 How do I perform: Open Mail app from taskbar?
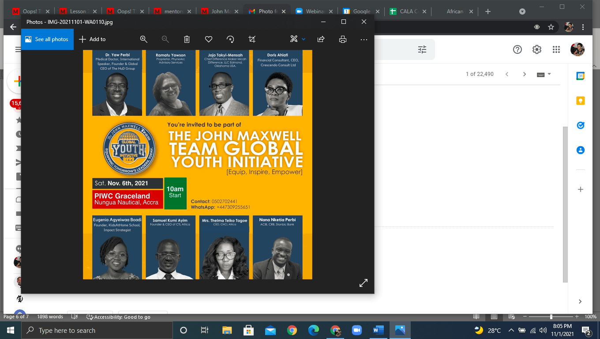coord(270,330)
